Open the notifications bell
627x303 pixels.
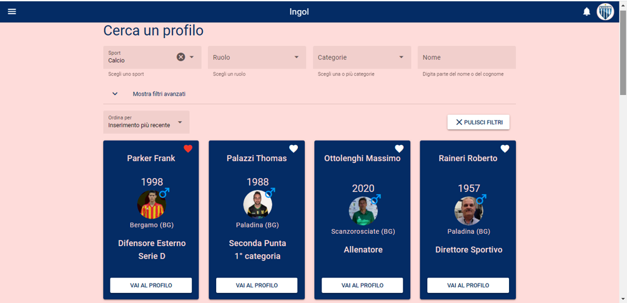click(x=586, y=12)
